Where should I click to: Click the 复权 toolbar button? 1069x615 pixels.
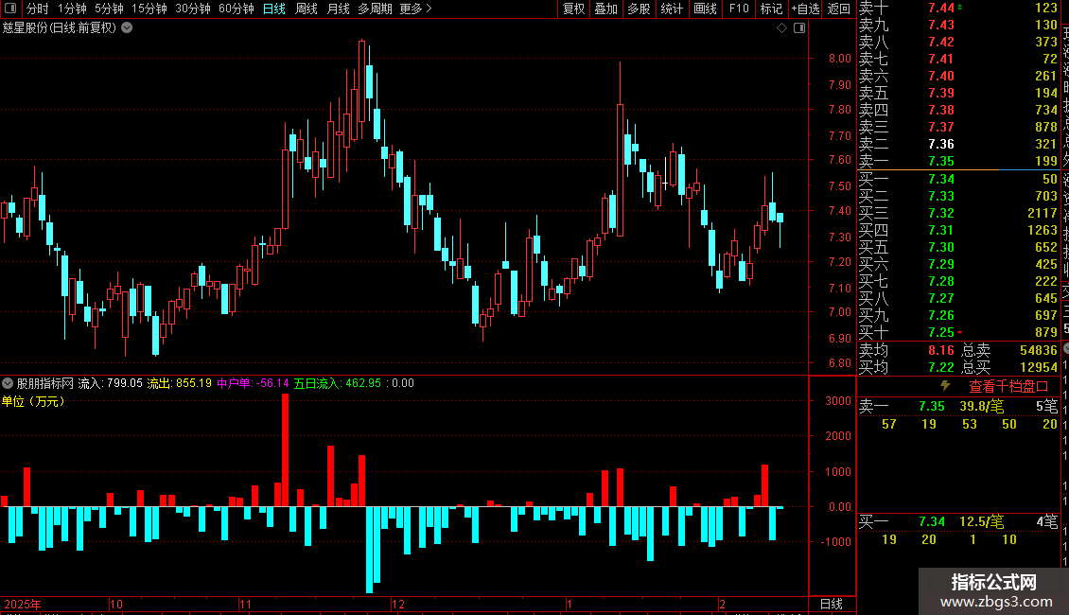click(573, 9)
